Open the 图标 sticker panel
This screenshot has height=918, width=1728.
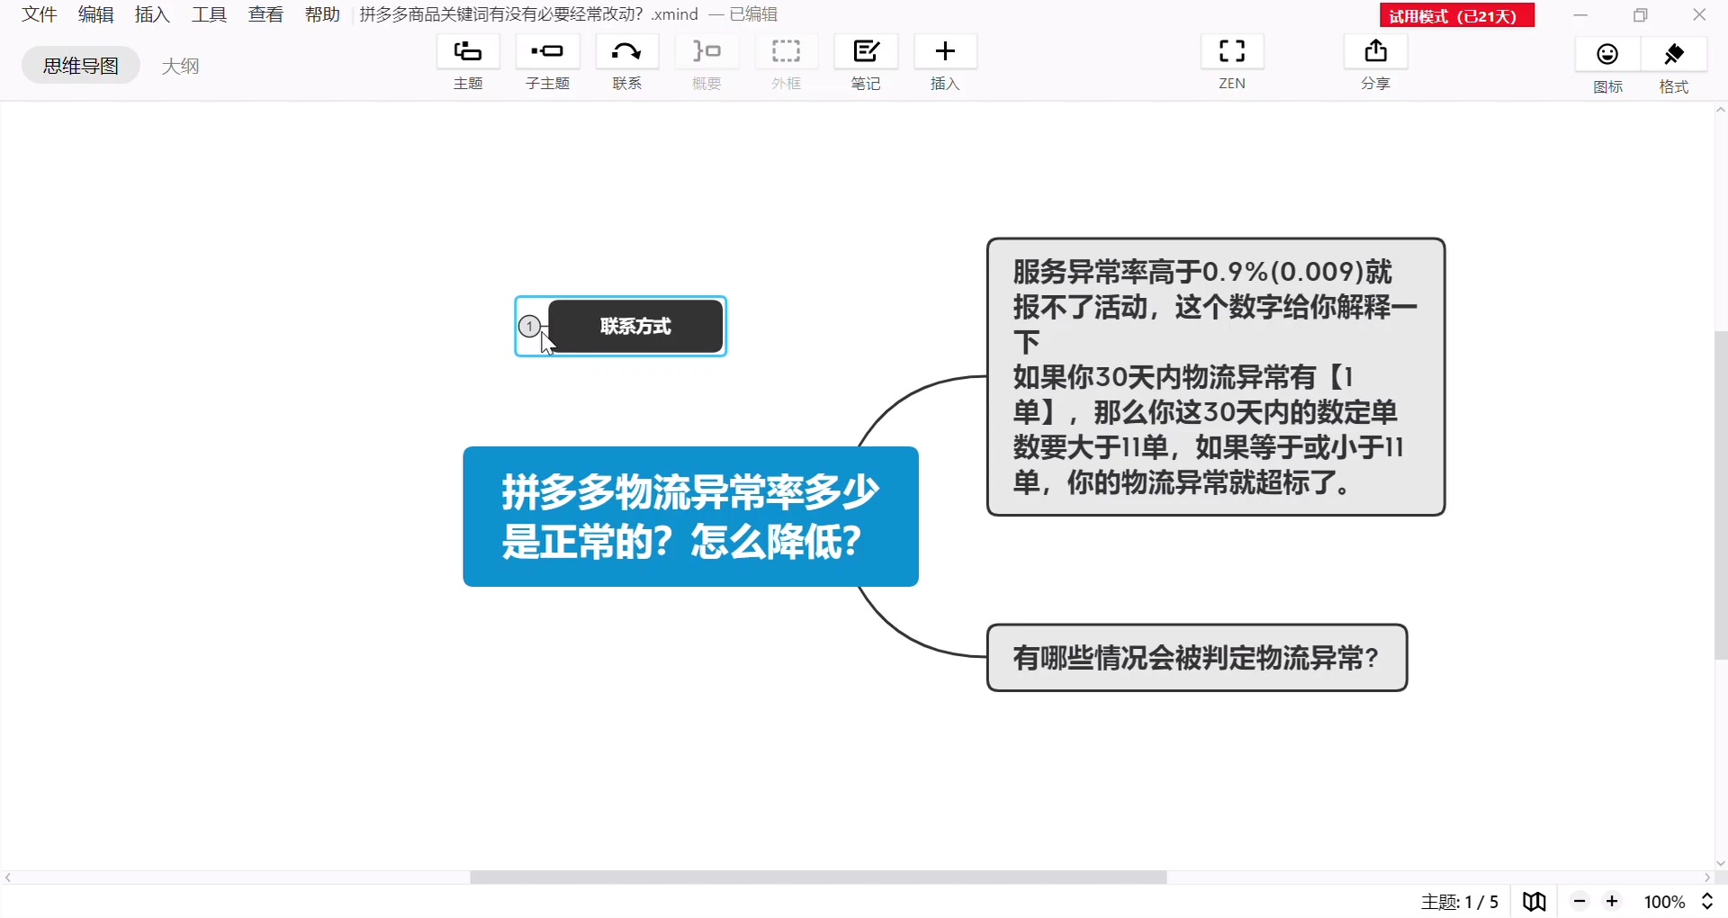coord(1607,55)
